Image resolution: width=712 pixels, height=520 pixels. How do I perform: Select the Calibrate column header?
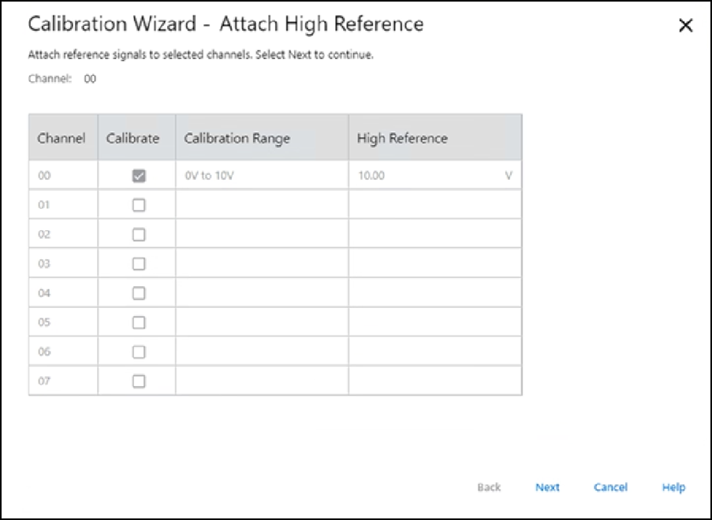coord(133,138)
